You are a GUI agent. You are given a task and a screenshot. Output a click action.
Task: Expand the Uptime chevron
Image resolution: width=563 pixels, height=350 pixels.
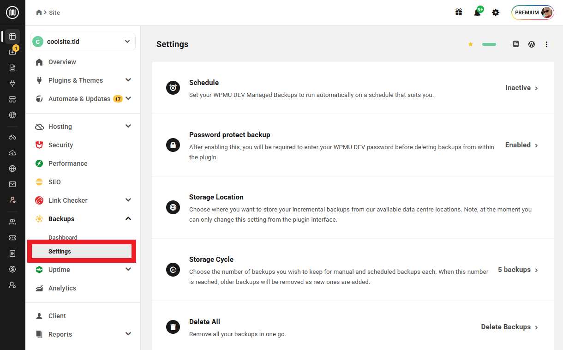(x=128, y=269)
